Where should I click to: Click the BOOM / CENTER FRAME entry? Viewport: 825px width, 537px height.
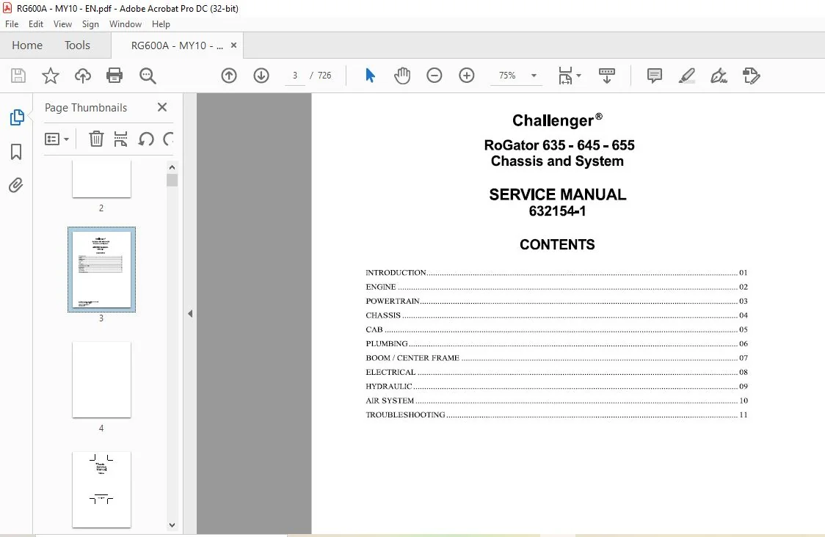click(556, 358)
